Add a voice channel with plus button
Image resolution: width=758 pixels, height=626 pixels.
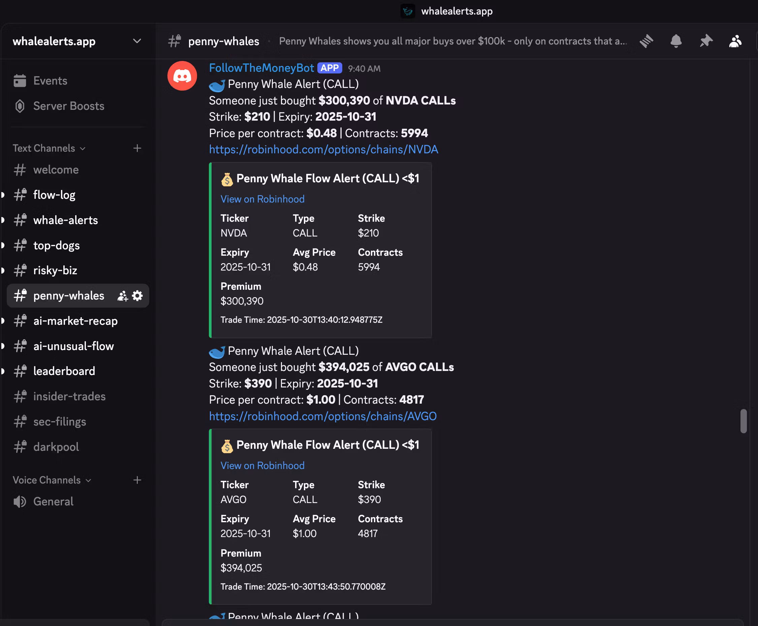[137, 480]
